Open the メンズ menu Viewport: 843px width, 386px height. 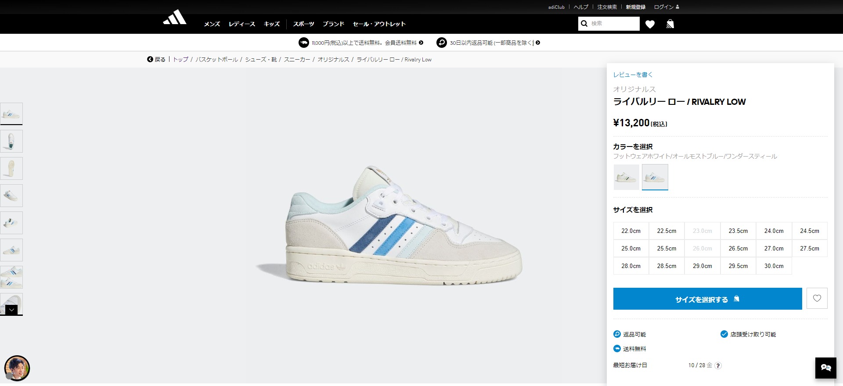(212, 24)
